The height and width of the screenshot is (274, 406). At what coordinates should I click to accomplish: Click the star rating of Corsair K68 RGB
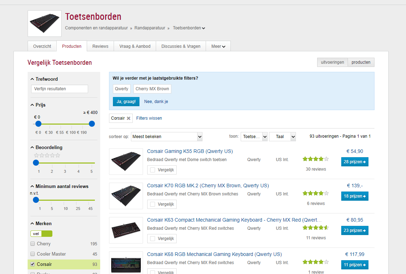(316, 262)
